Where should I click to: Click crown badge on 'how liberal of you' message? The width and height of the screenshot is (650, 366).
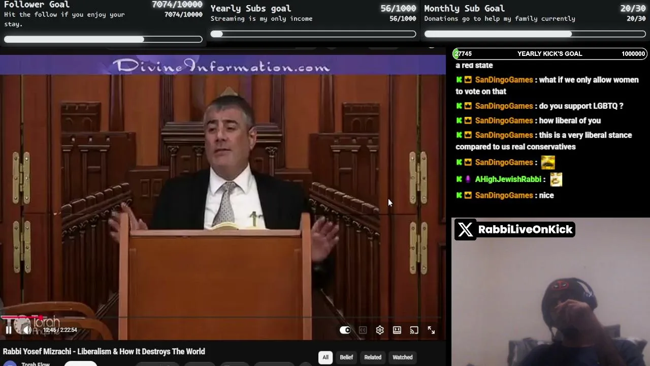(468, 120)
